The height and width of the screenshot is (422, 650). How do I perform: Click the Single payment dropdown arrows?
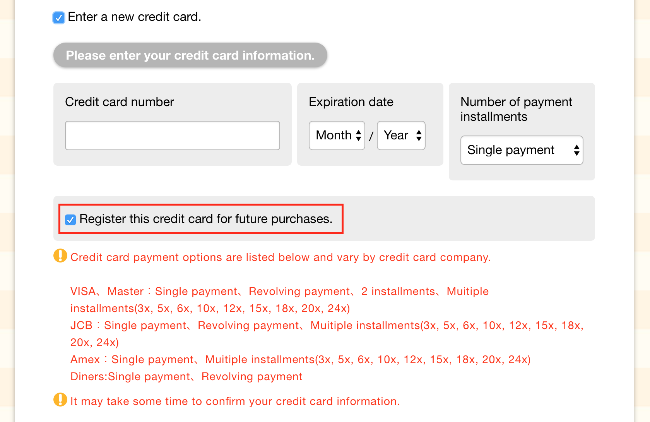(x=576, y=150)
